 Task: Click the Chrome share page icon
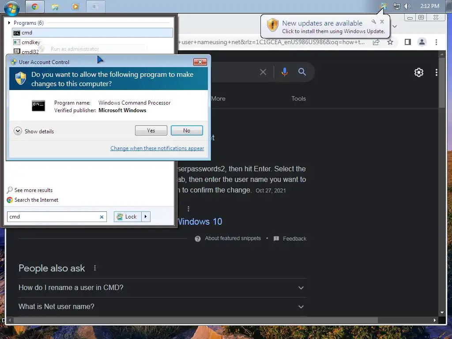pyautogui.click(x=376, y=42)
